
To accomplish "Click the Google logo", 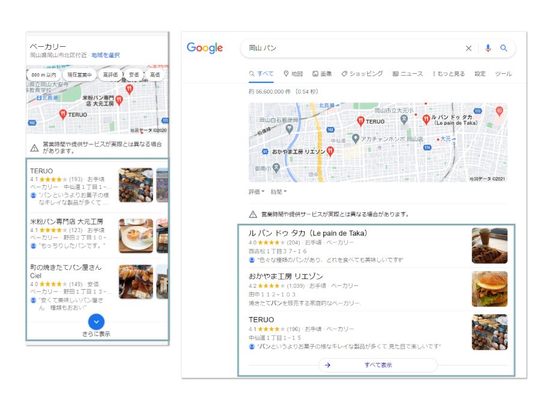I will click(x=205, y=49).
